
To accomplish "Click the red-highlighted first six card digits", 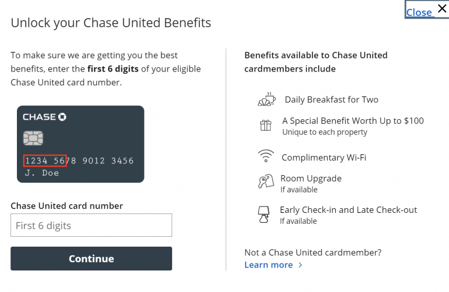I will pos(45,161).
